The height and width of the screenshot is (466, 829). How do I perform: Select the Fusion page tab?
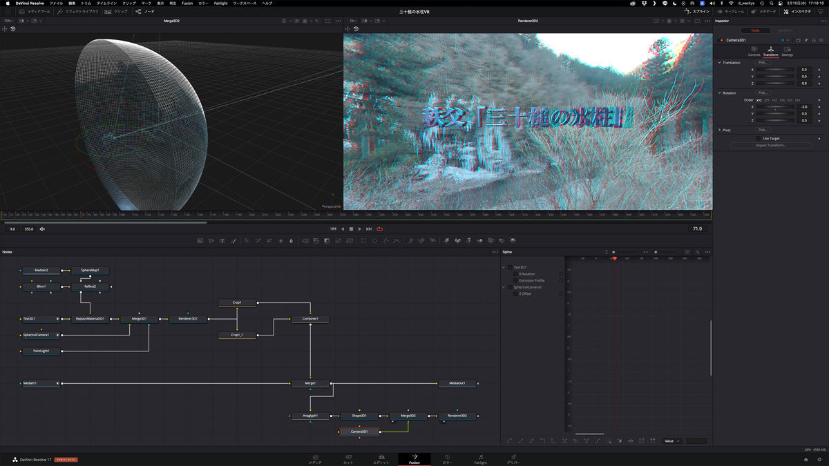pyautogui.click(x=414, y=459)
